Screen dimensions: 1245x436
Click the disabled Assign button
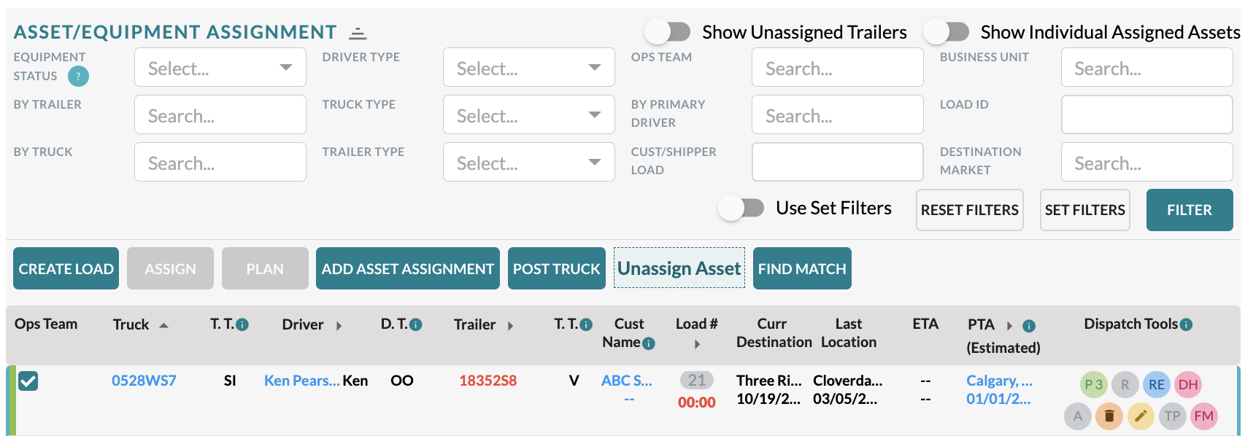tap(170, 268)
